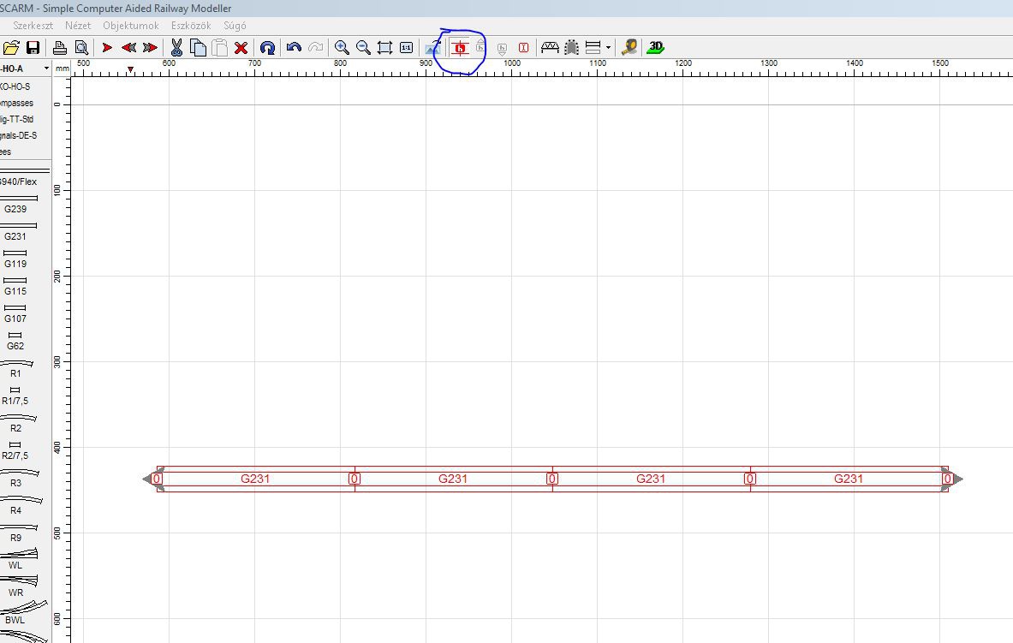Viewport: 1013px width, 643px height.
Task: Click the Save floppy disk icon
Action: click(33, 48)
